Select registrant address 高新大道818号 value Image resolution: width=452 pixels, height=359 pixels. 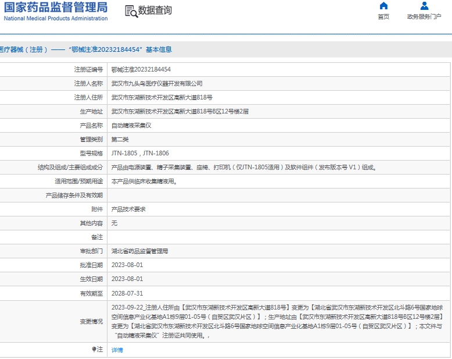(162, 98)
